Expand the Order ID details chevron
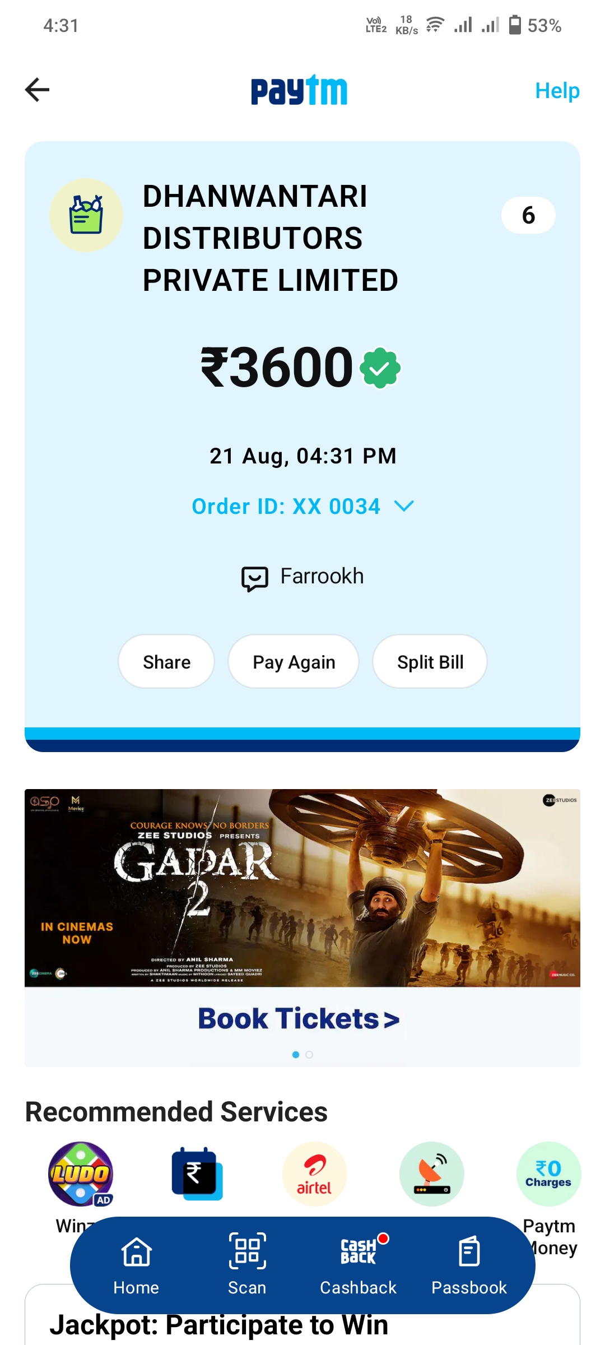 tap(404, 506)
